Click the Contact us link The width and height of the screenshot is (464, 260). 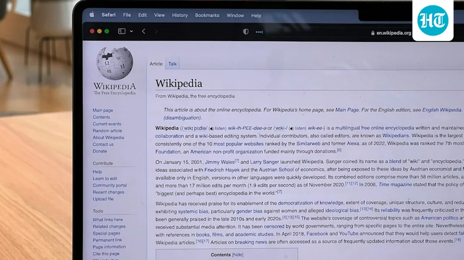pyautogui.click(x=103, y=144)
